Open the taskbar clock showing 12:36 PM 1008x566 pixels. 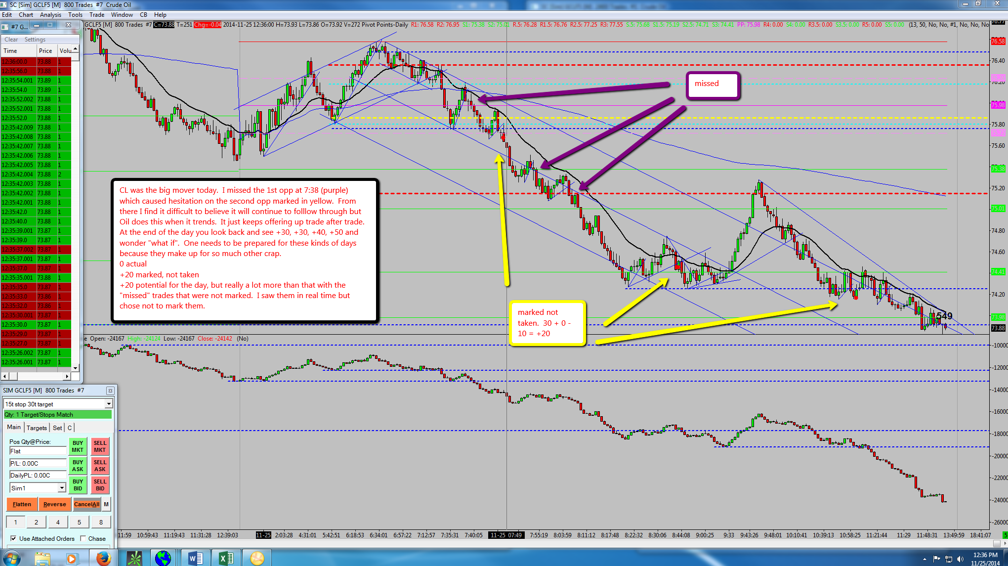click(984, 559)
